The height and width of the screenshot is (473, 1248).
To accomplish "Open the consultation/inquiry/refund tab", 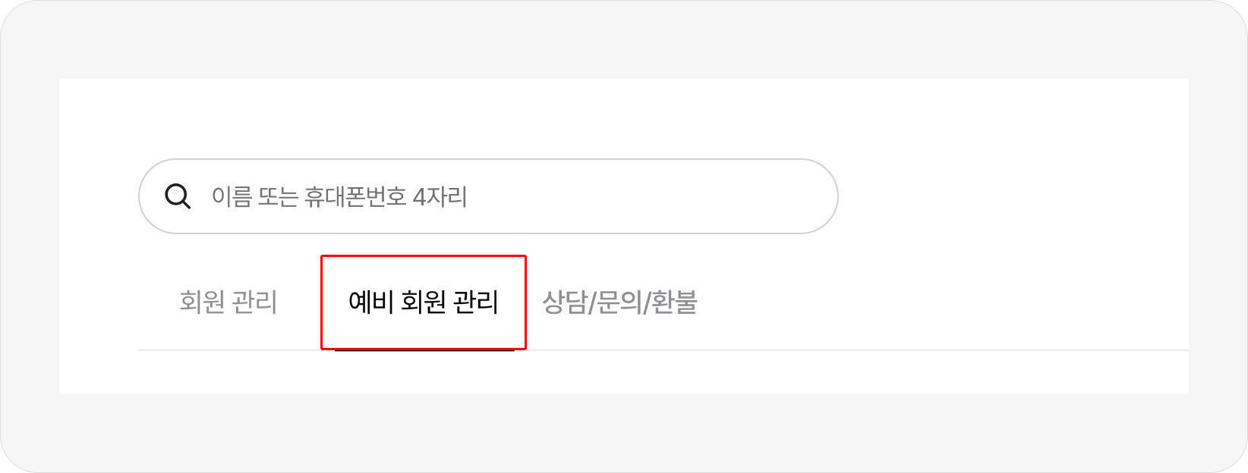I will (x=619, y=302).
